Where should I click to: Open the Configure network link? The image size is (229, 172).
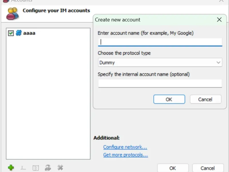pos(125,147)
